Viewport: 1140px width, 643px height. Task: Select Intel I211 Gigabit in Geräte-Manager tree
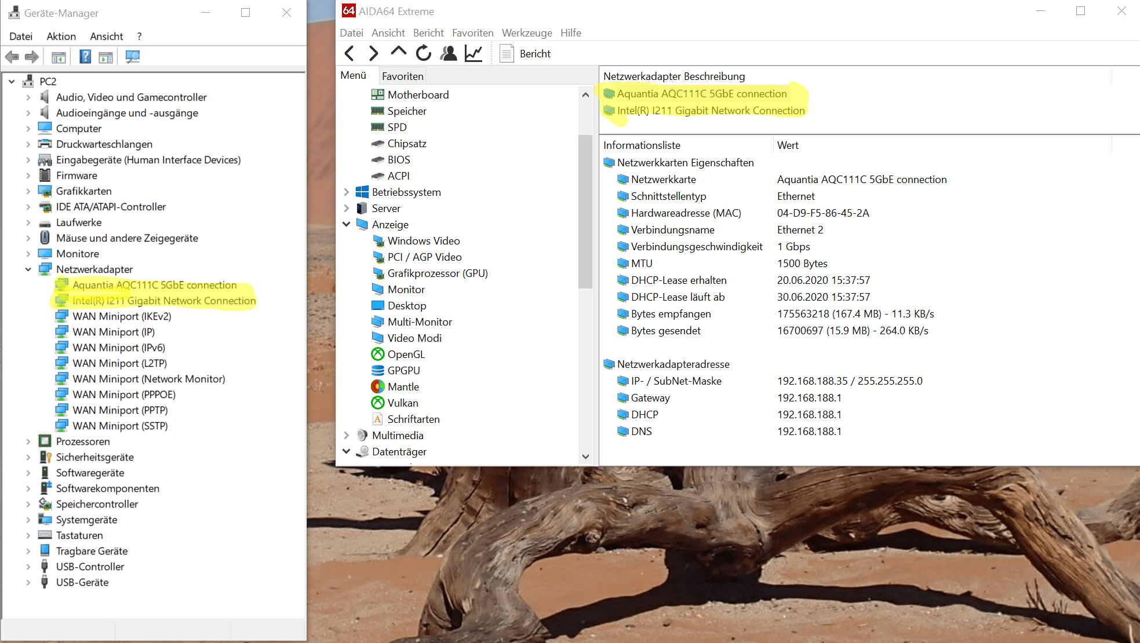(x=164, y=301)
